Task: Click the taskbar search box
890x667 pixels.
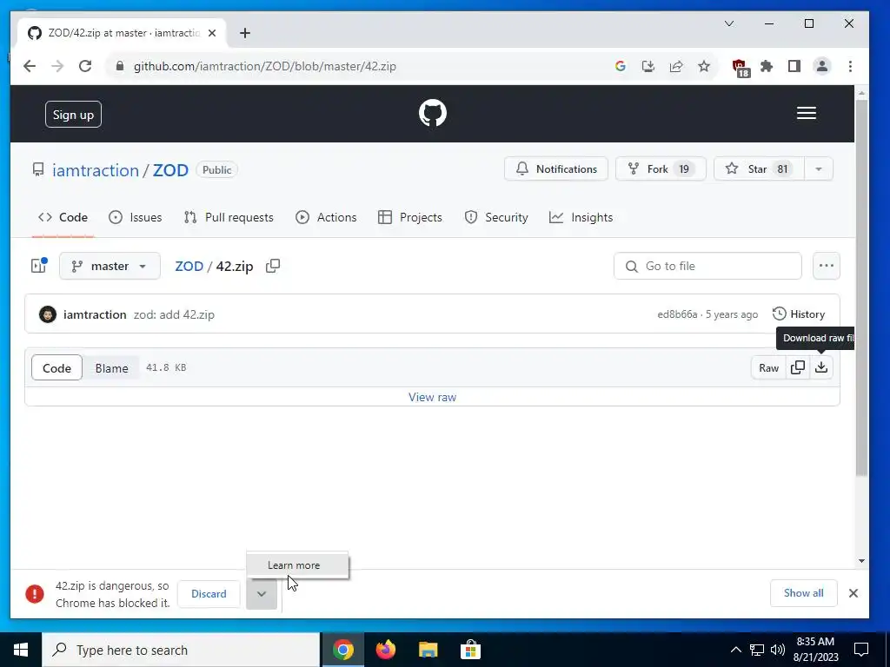Action: click(181, 650)
